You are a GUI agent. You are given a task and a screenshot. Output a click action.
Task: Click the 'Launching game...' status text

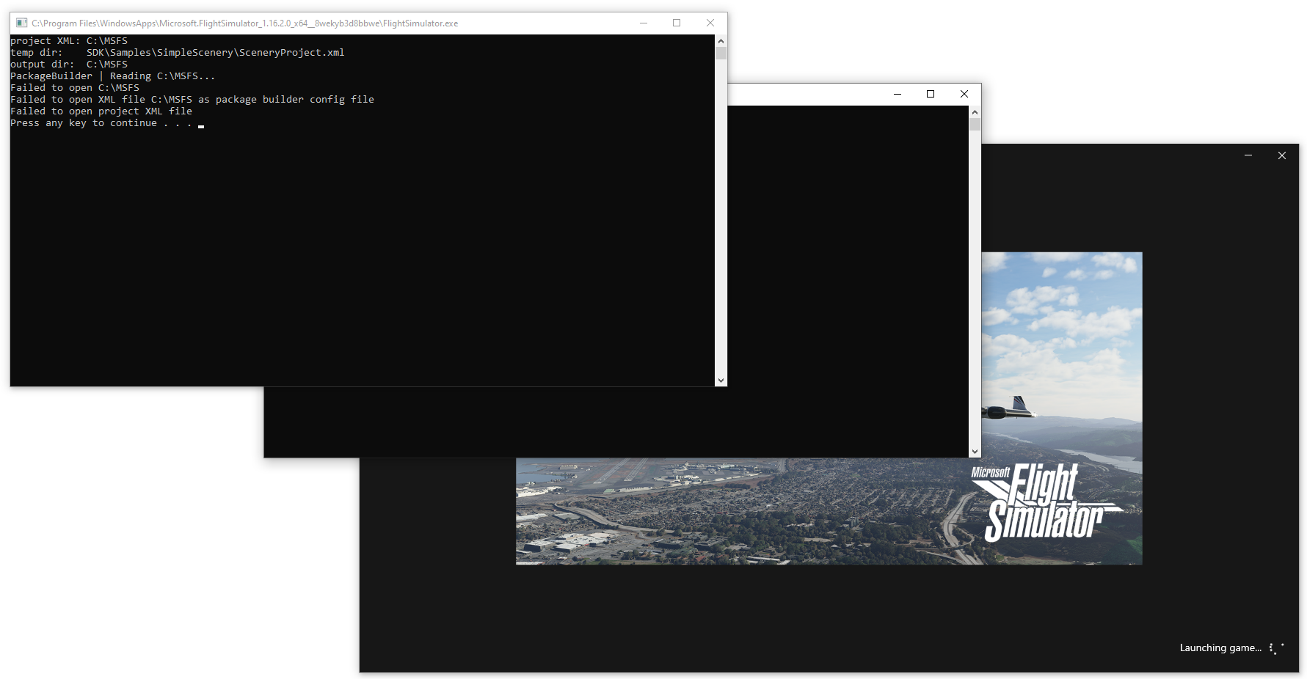point(1220,648)
